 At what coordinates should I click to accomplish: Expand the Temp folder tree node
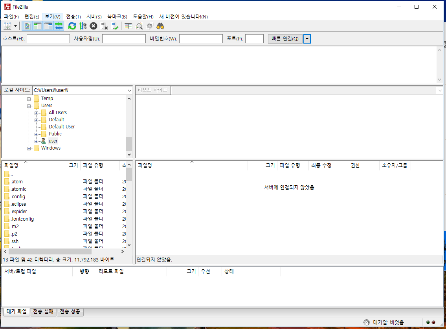29,99
